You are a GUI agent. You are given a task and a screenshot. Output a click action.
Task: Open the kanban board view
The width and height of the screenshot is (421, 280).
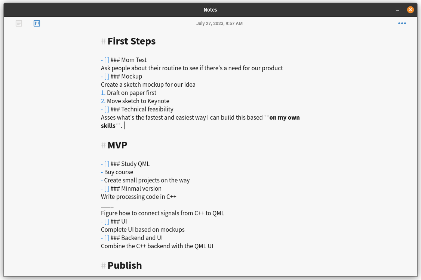(37, 23)
